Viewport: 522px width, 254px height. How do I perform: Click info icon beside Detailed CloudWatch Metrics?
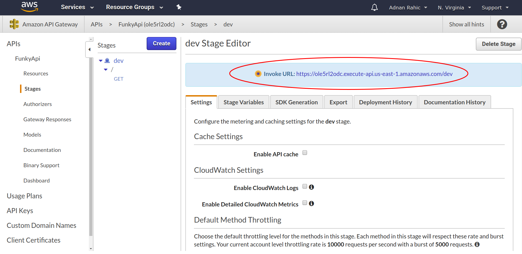click(311, 204)
